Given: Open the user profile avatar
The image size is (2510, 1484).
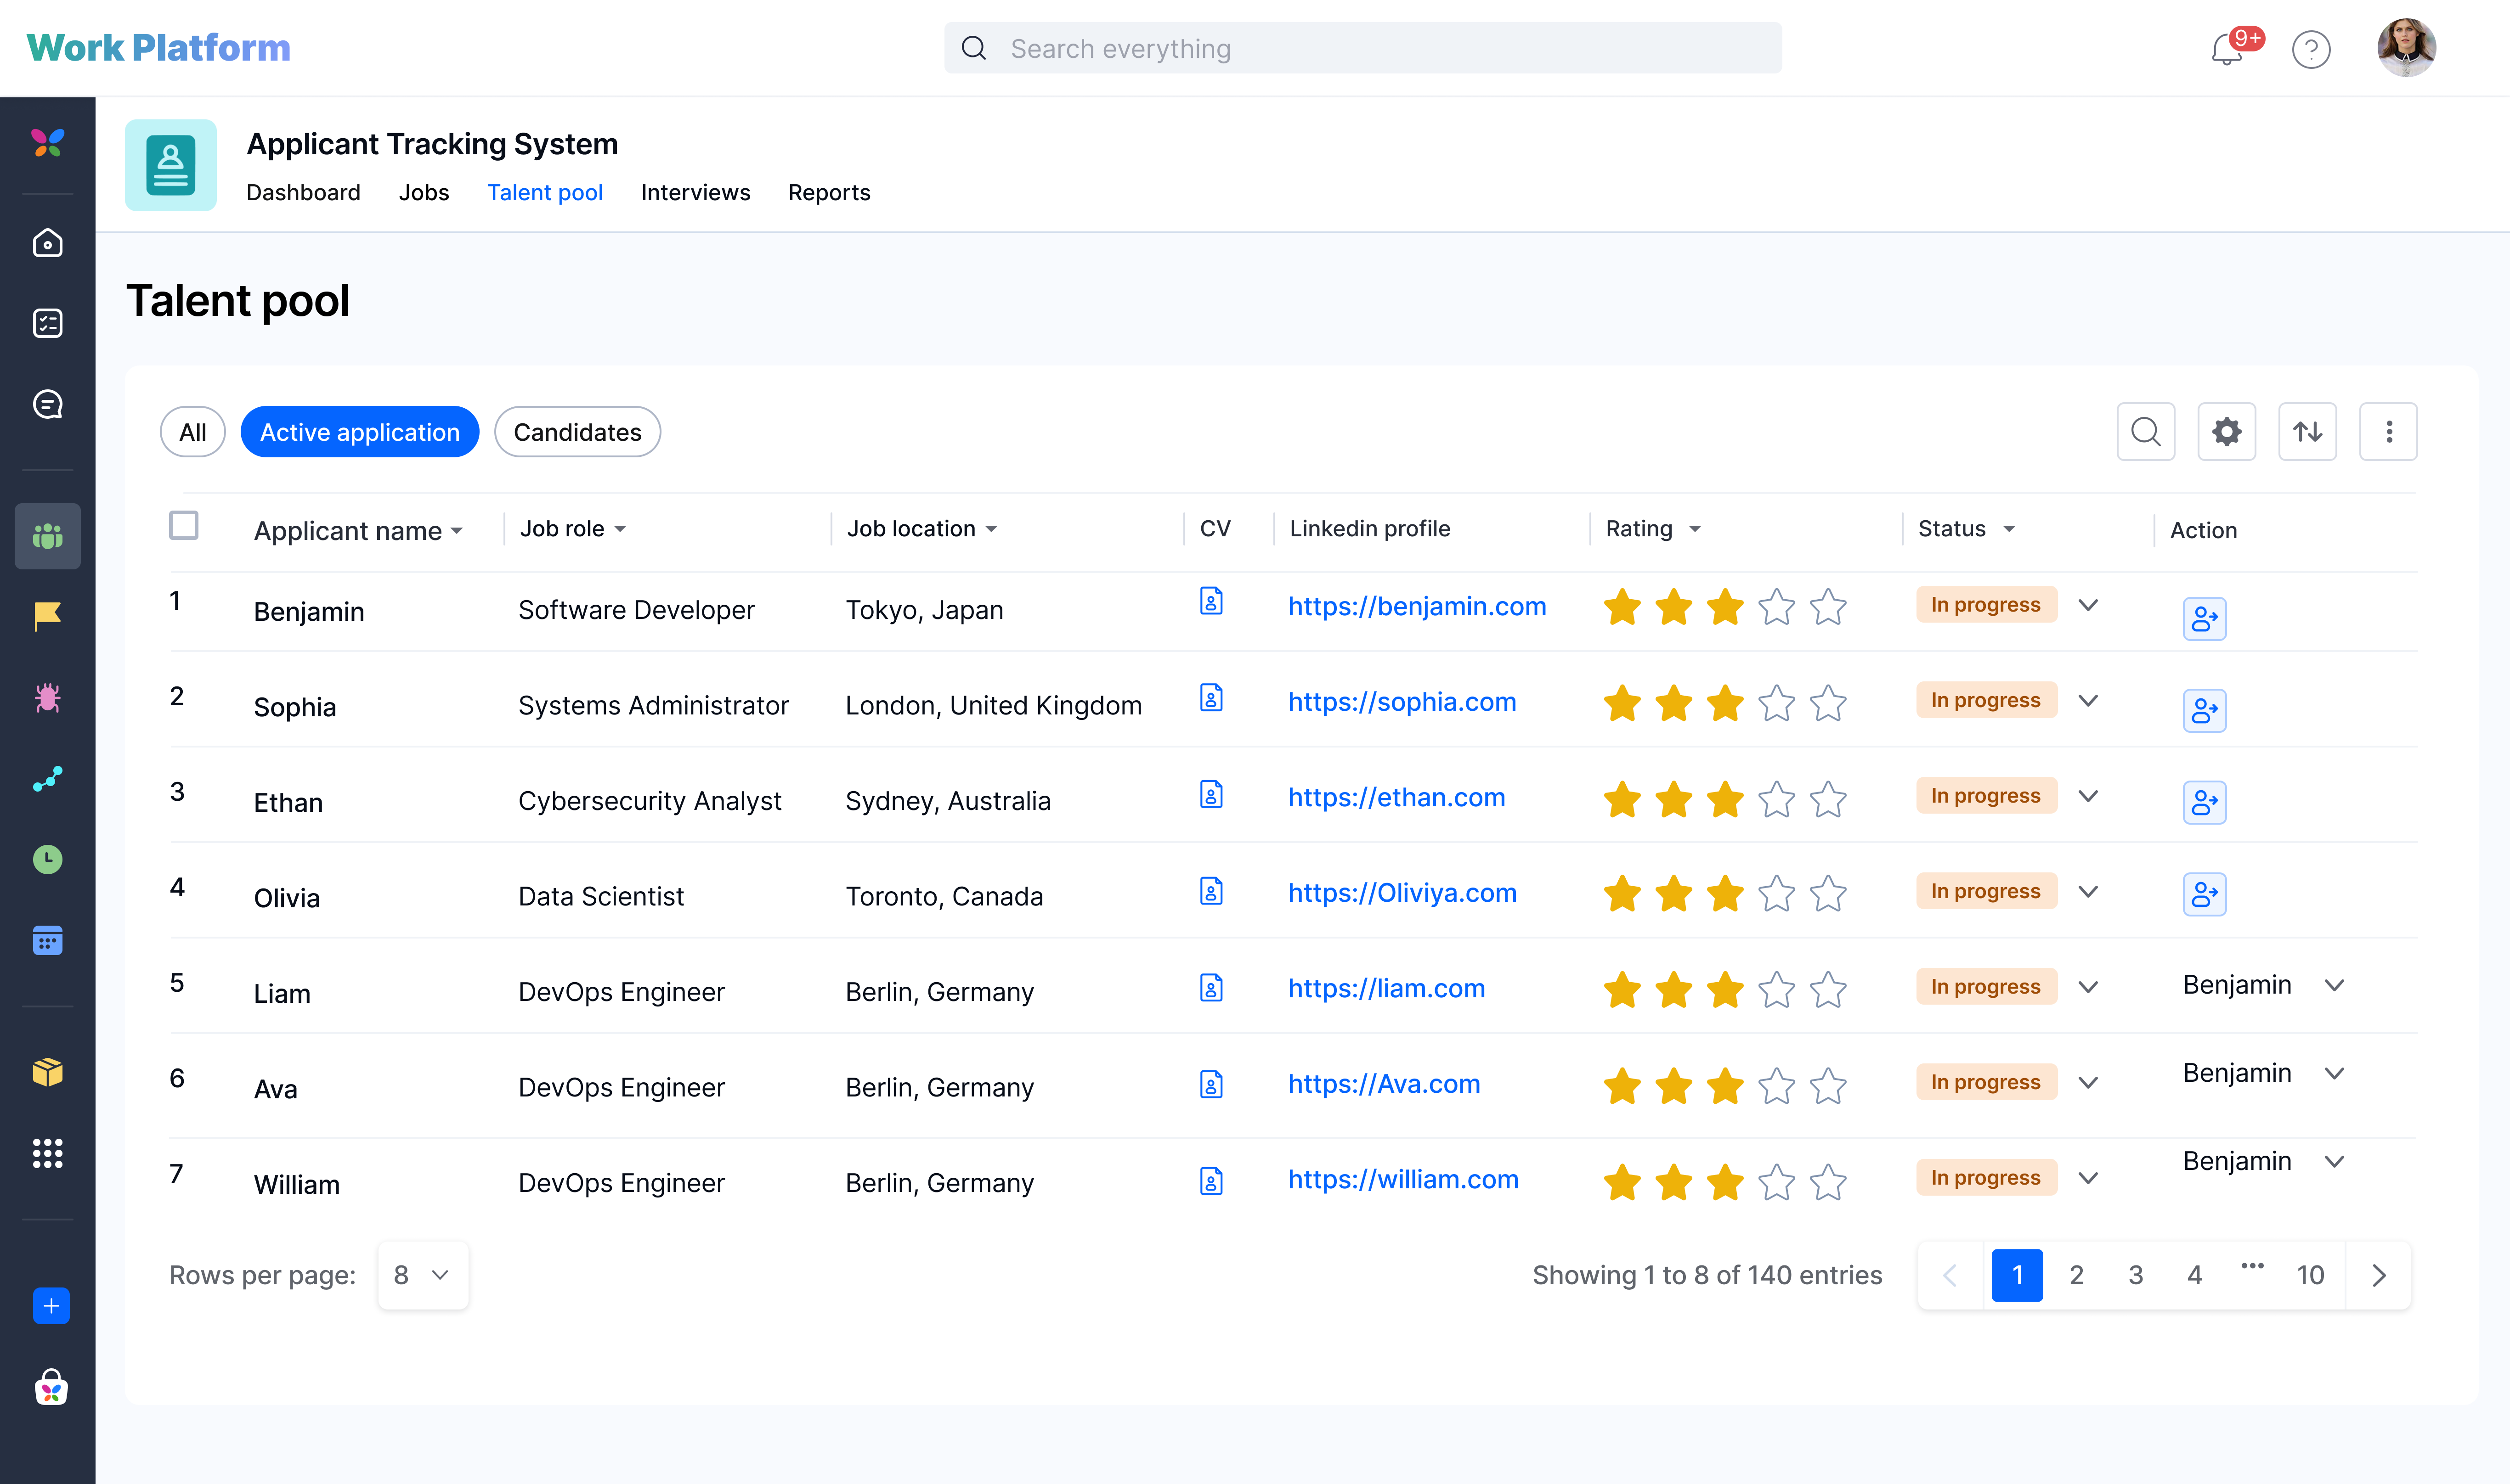Looking at the screenshot, I should (2406, 48).
